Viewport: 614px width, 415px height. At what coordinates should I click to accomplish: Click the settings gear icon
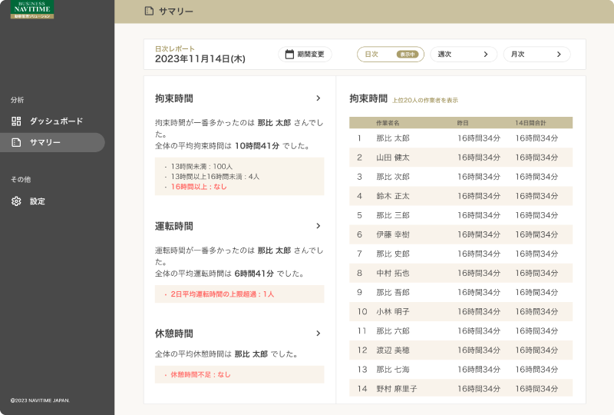(x=16, y=201)
